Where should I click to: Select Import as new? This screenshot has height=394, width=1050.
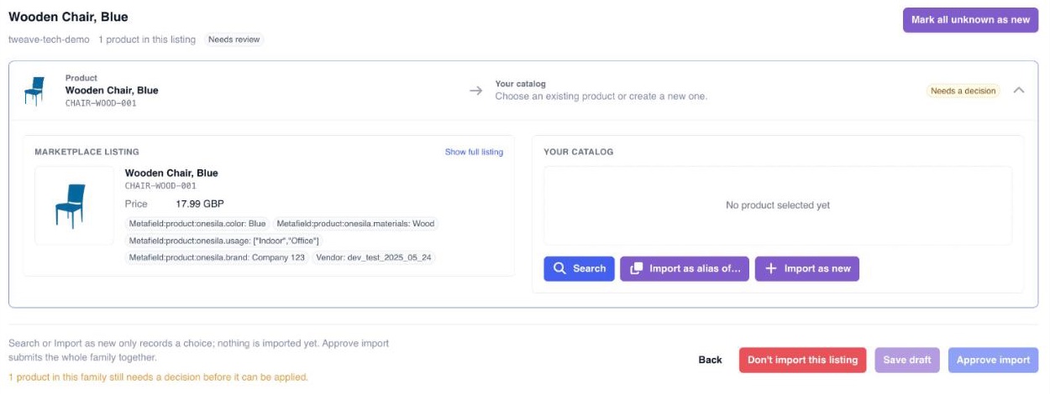(807, 268)
